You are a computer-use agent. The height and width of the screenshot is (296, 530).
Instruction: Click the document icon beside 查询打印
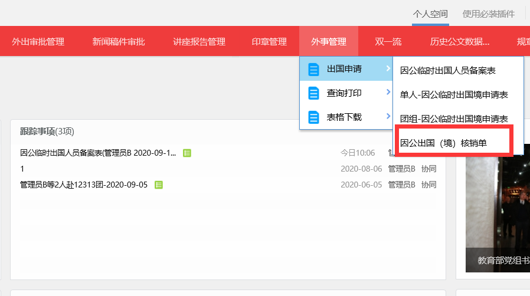(x=313, y=93)
